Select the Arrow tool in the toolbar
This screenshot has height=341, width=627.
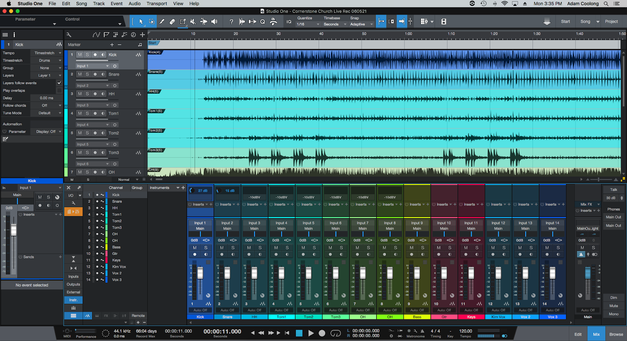pyautogui.click(x=141, y=22)
